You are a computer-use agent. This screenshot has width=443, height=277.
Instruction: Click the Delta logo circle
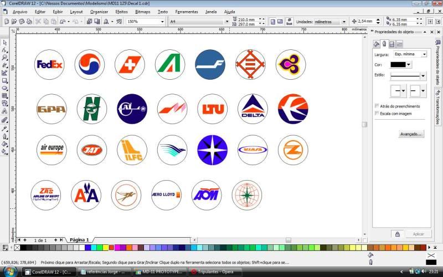tap(253, 109)
